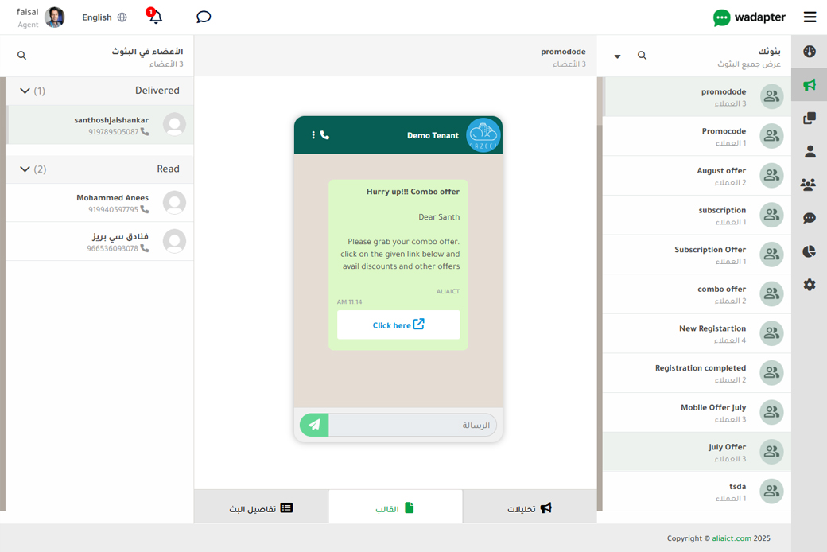Switch language using English selector
The height and width of the screenshot is (552, 827).
[x=104, y=17]
